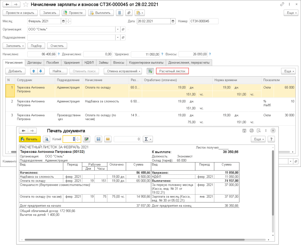Open calendar picker for Дата field
The height and width of the screenshot is (245, 301).
click(173, 21)
